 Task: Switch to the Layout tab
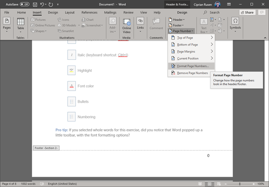pos(70,12)
